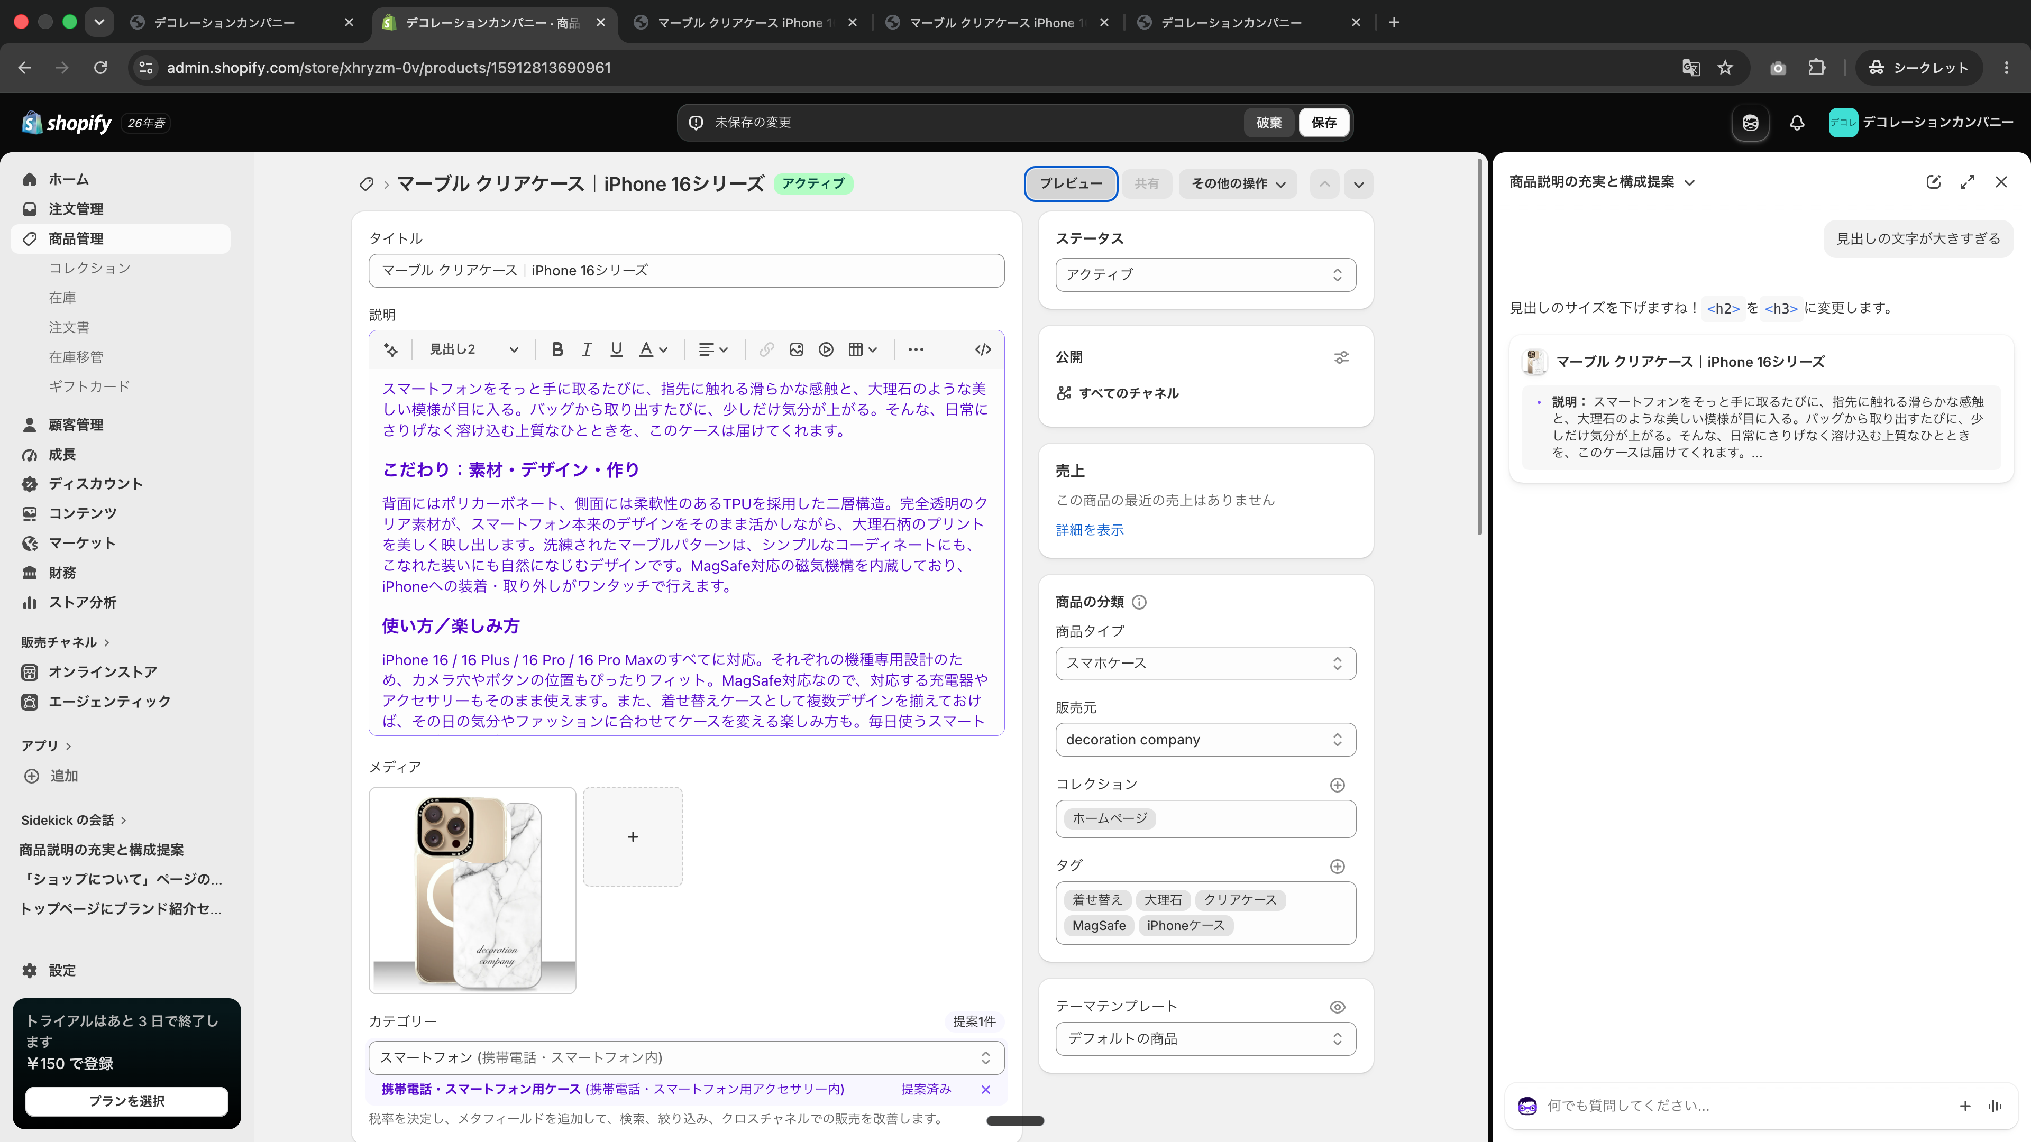Viewport: 2031px width, 1142px height.
Task: Preview theme template eye icon
Action: click(x=1337, y=1007)
